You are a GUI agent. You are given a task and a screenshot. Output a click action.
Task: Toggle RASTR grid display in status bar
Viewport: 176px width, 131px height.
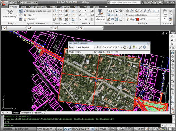(x=46, y=129)
